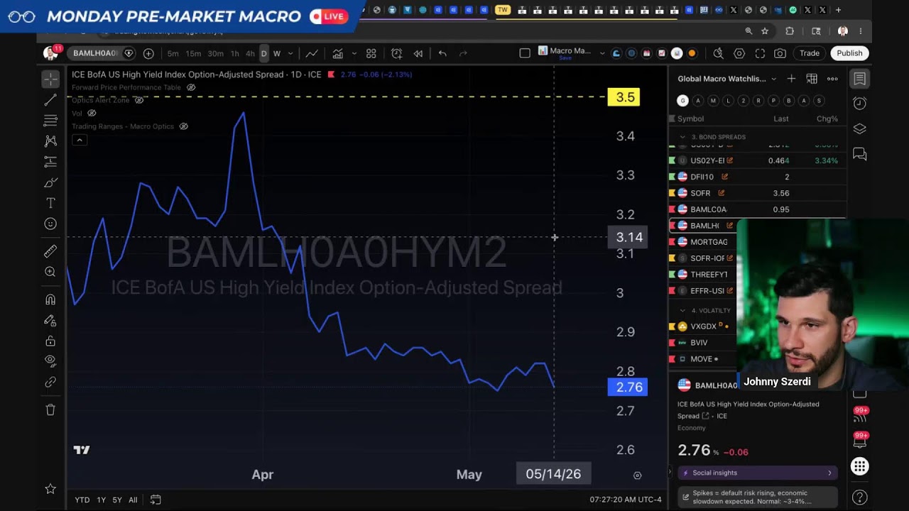Add symbol to watchlist with plus icon
Image resolution: width=909 pixels, height=511 pixels.
click(791, 79)
